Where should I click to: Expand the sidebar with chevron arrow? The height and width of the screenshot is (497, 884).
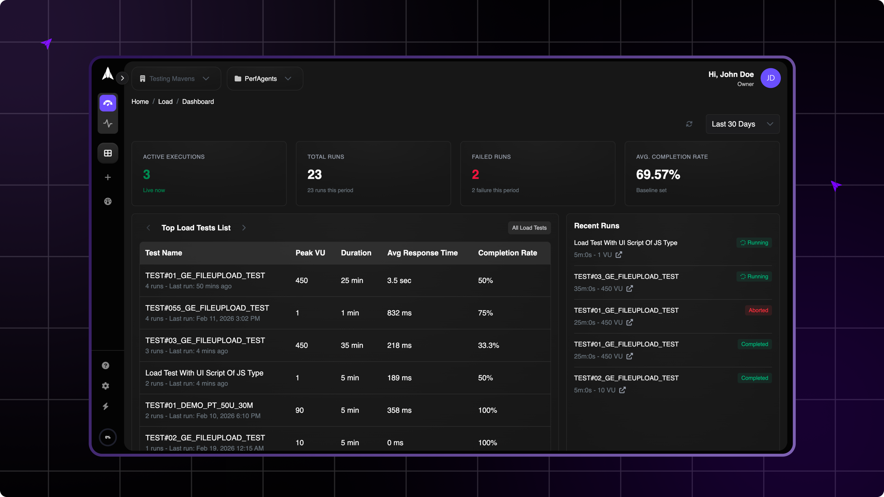point(122,78)
